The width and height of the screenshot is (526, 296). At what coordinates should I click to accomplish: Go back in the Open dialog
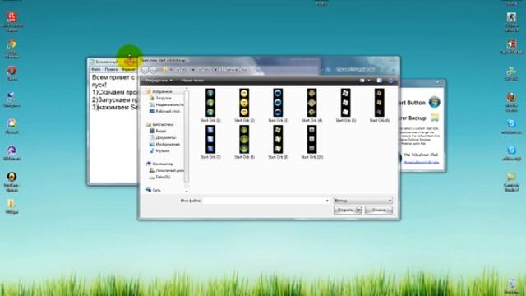(145, 69)
